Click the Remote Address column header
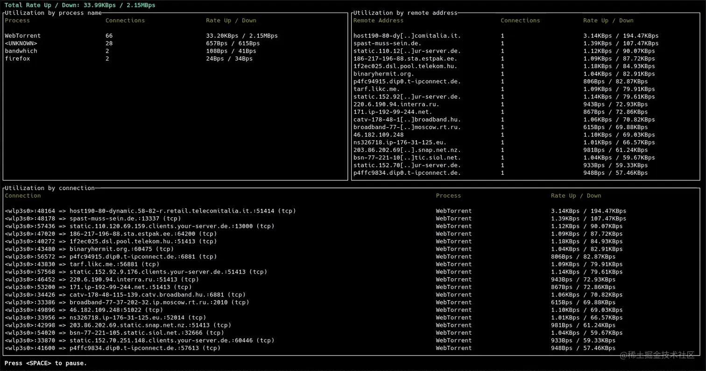 (x=378, y=21)
